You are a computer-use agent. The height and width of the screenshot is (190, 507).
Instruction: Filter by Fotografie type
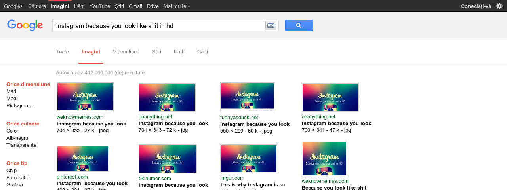click(x=18, y=177)
